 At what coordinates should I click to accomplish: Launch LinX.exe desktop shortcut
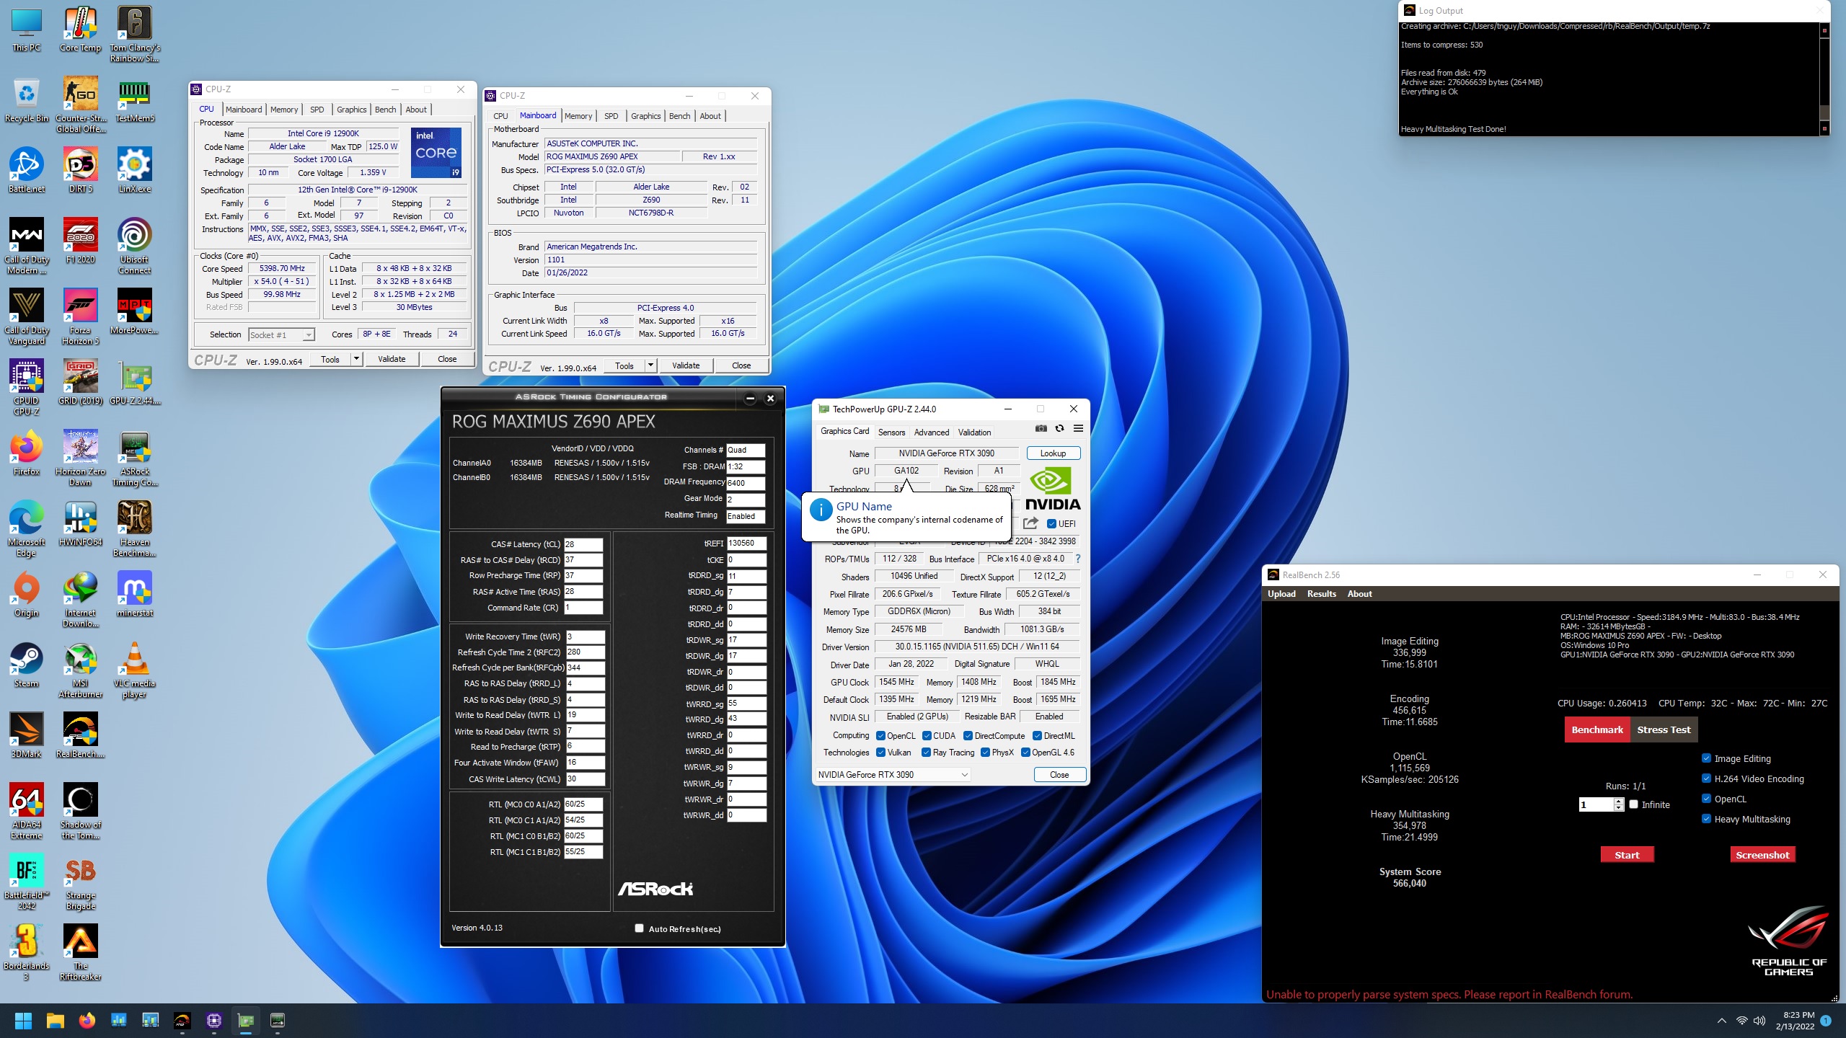point(134,170)
